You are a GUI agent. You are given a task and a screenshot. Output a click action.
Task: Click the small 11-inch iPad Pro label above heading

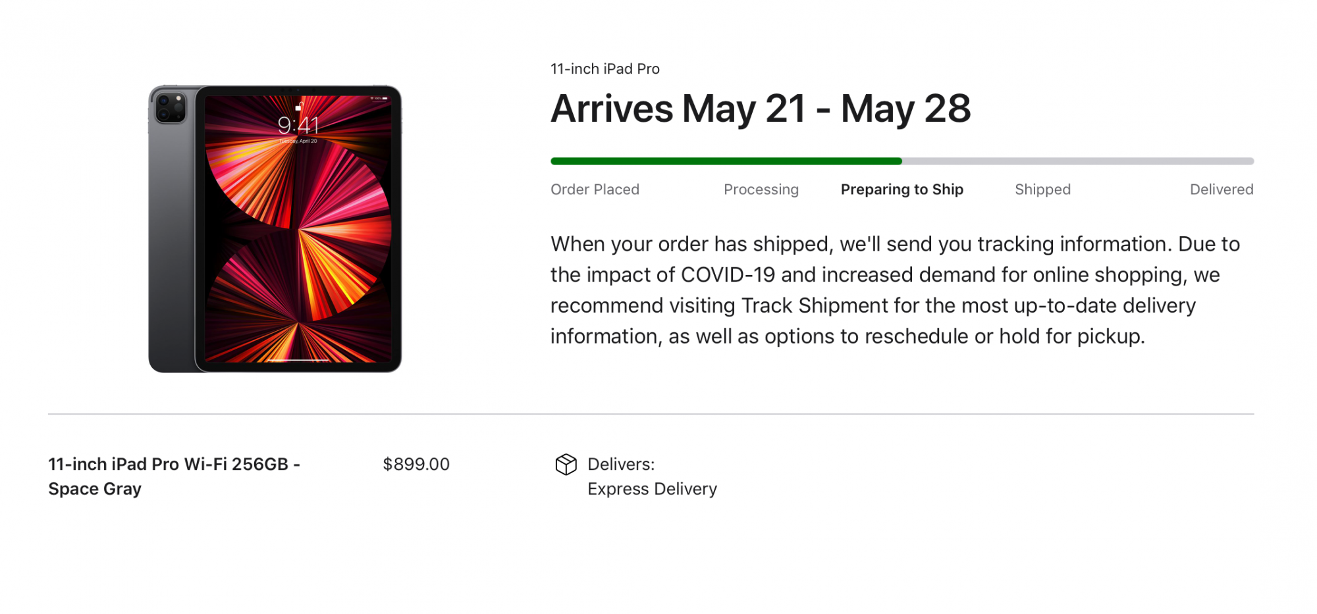[605, 69]
